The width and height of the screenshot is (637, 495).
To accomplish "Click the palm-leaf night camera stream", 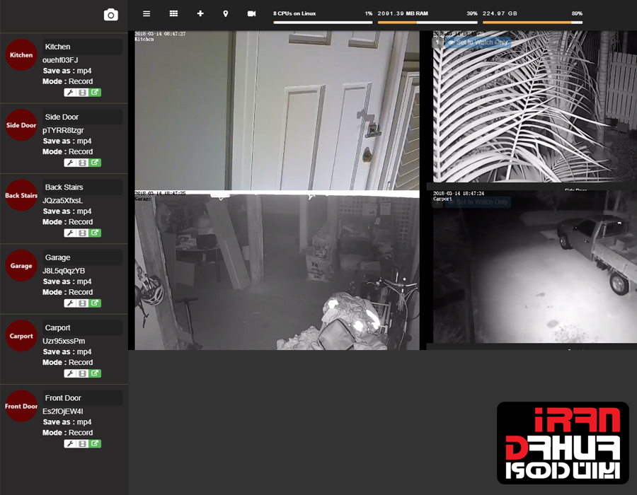I will [x=534, y=107].
